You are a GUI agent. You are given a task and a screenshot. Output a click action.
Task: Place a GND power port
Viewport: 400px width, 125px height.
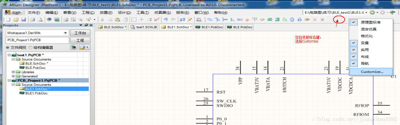click(x=247, y=20)
